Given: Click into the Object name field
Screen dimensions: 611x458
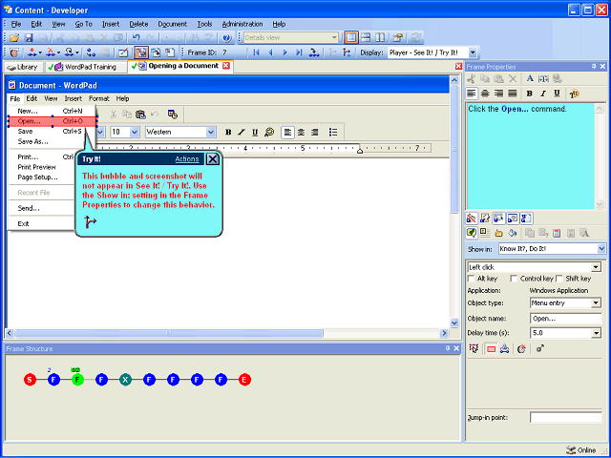Looking at the screenshot, I should [565, 318].
